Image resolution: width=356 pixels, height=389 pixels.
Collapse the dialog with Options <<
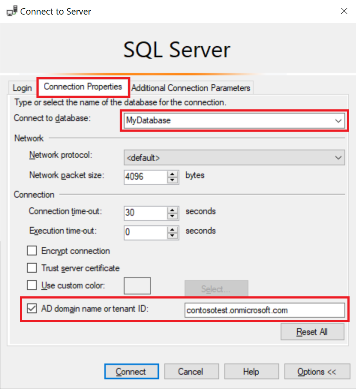coord(317,371)
